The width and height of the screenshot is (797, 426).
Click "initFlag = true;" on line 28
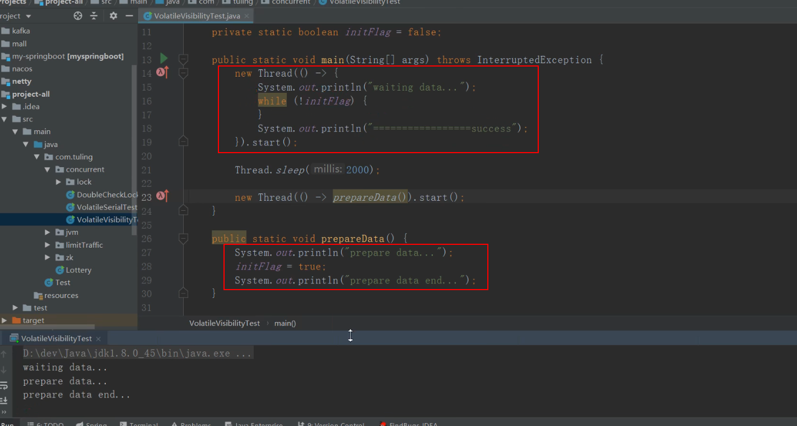click(x=280, y=267)
